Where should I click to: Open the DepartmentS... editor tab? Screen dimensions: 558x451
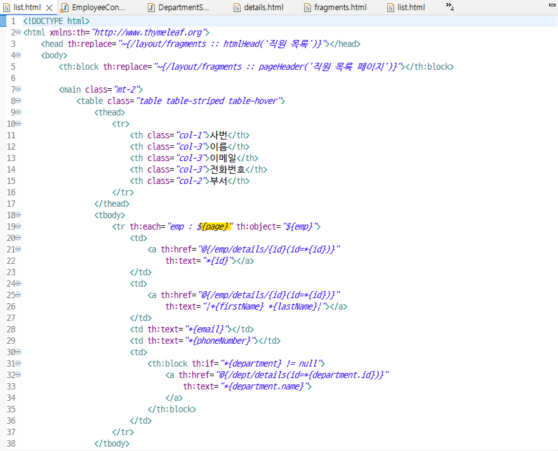(179, 8)
